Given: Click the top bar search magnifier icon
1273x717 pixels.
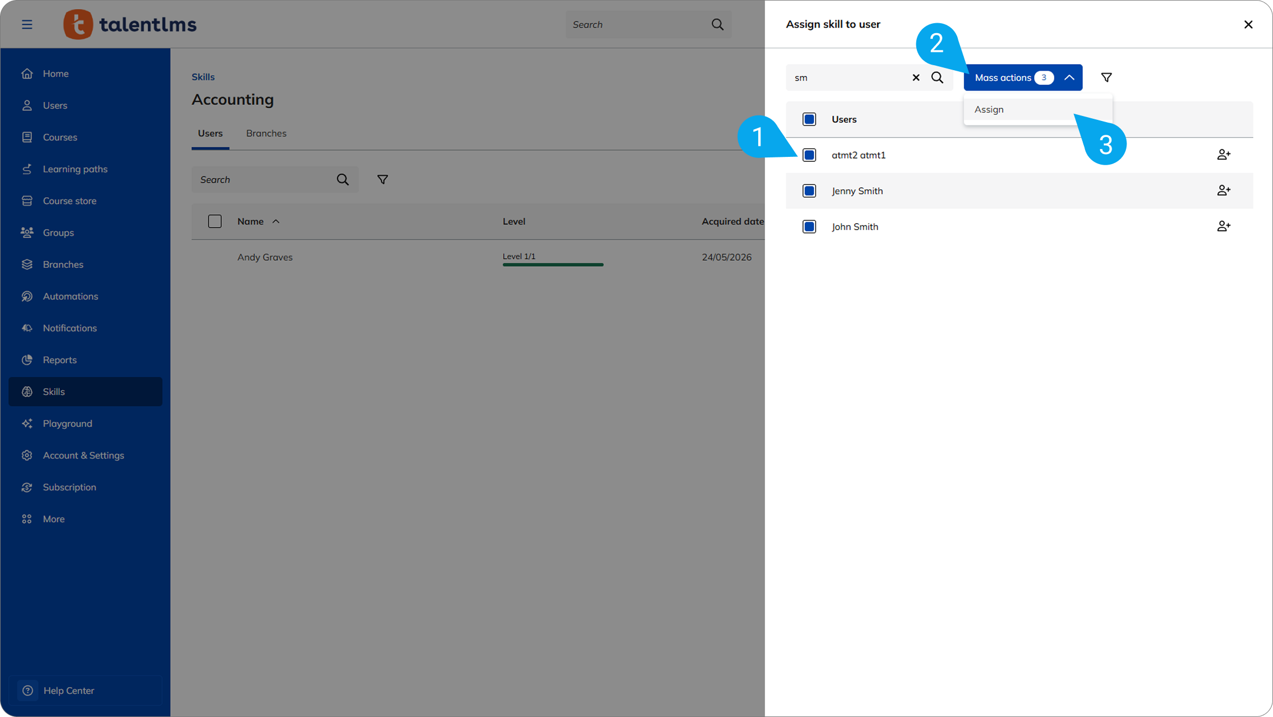Looking at the screenshot, I should [x=717, y=24].
